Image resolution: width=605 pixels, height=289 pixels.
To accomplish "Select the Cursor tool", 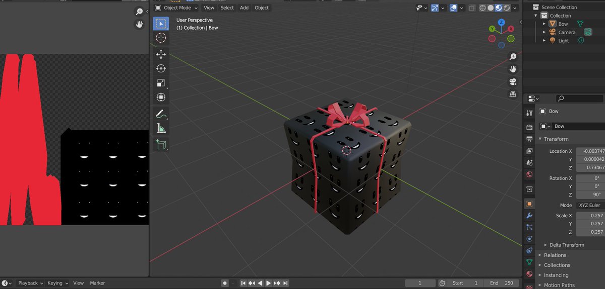I will point(161,38).
